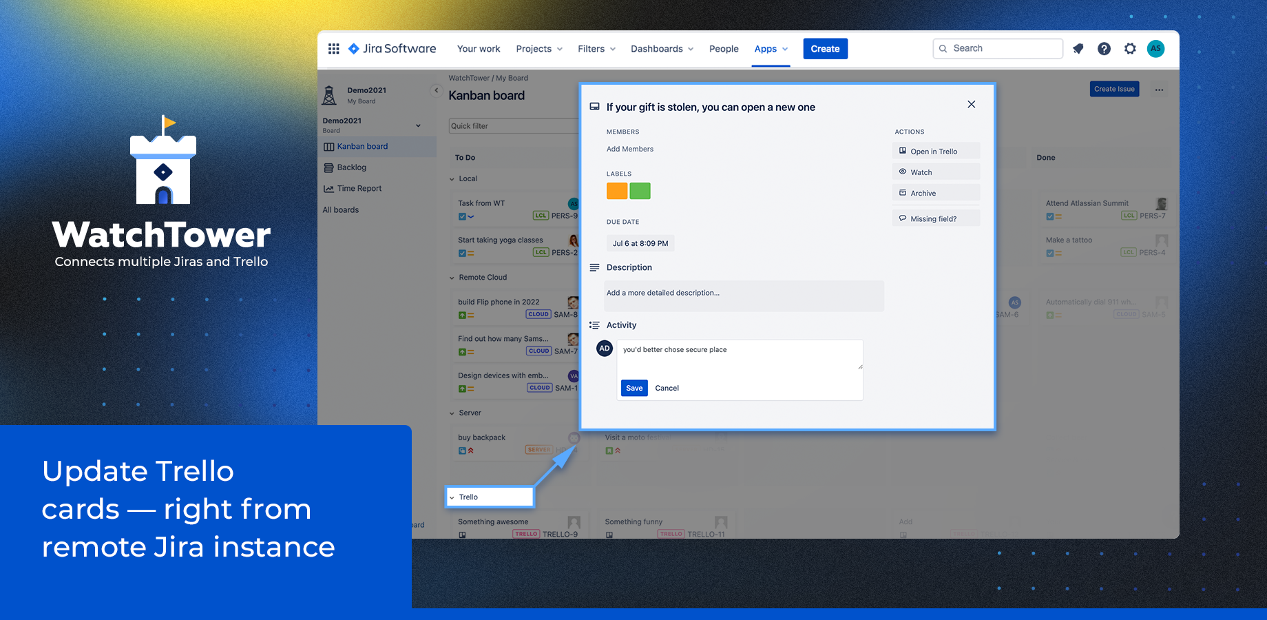
Task: Archive the Trello card
Action: click(936, 193)
